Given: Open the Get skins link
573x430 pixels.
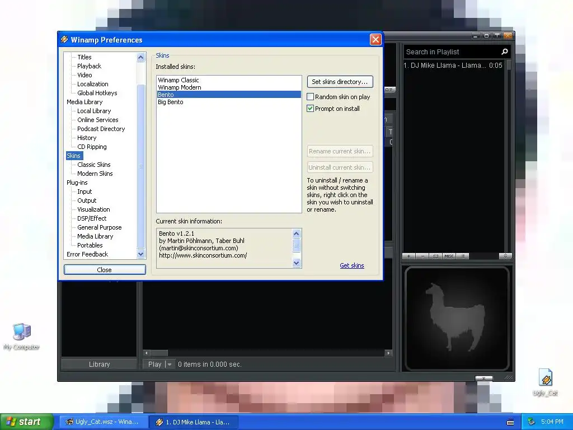Looking at the screenshot, I should 351,265.
